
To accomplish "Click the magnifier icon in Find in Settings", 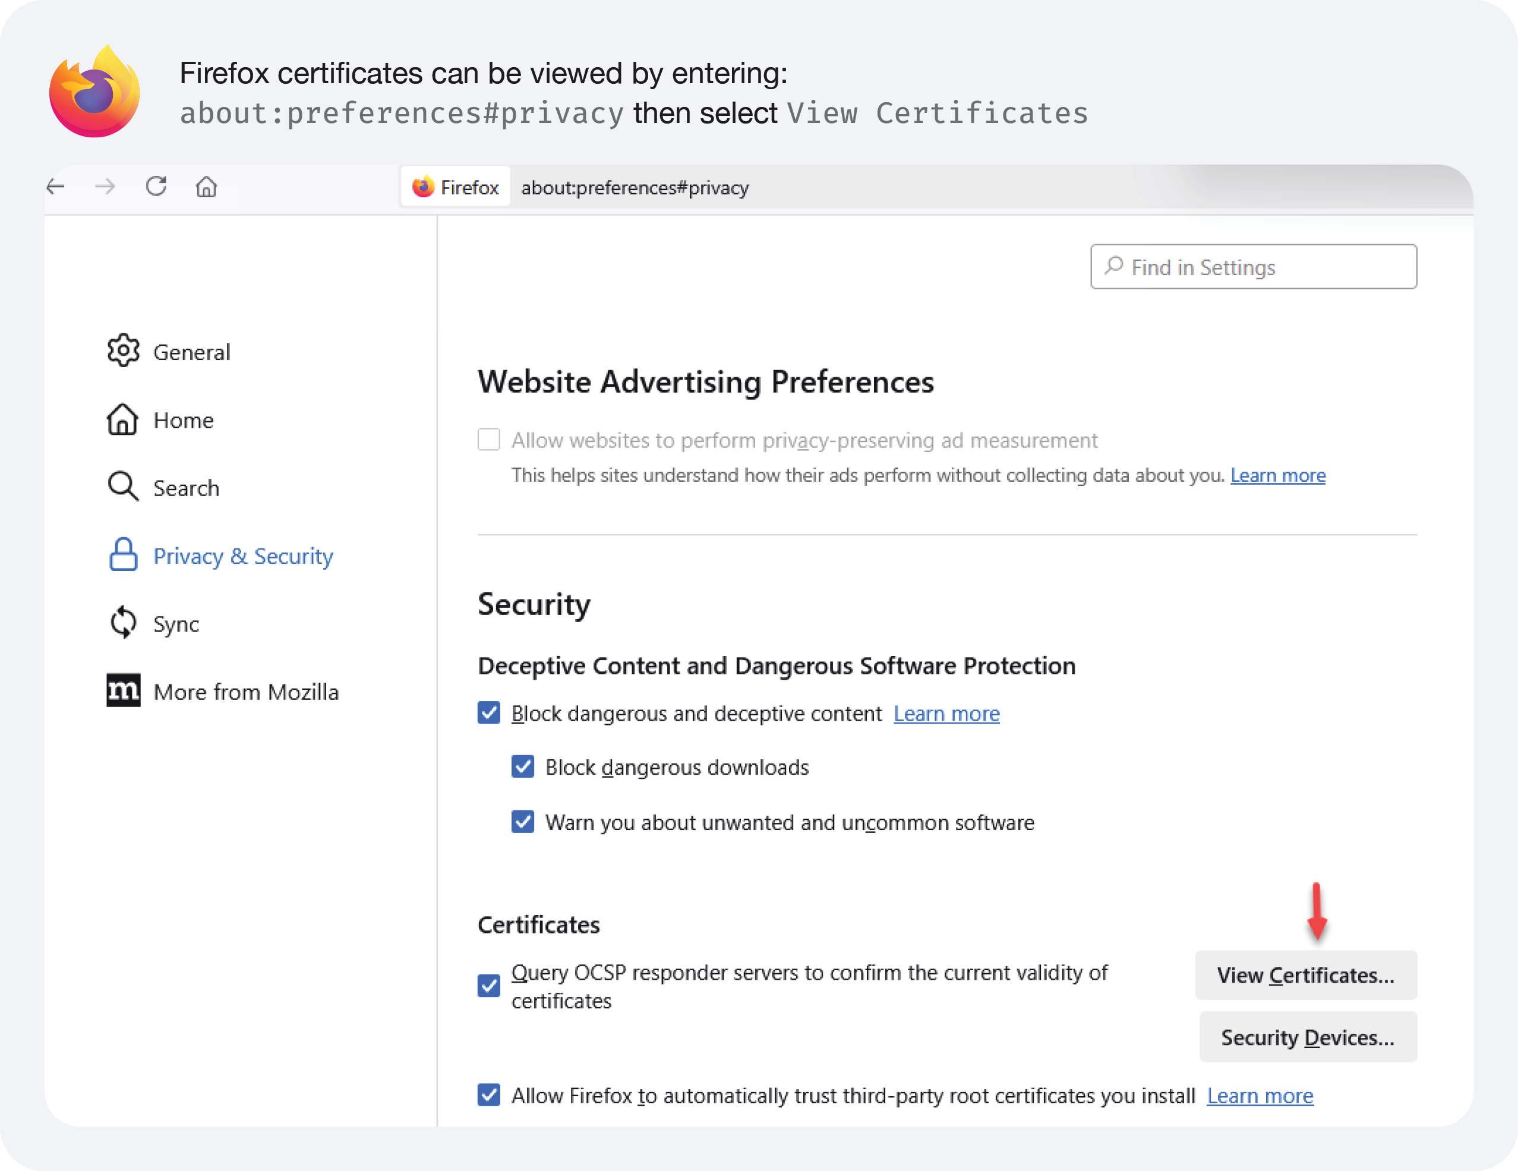I will click(x=1114, y=266).
